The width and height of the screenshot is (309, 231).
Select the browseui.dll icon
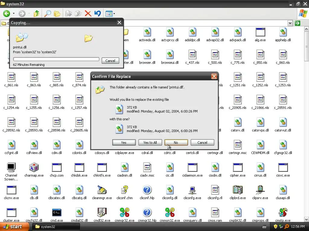tap(170, 55)
